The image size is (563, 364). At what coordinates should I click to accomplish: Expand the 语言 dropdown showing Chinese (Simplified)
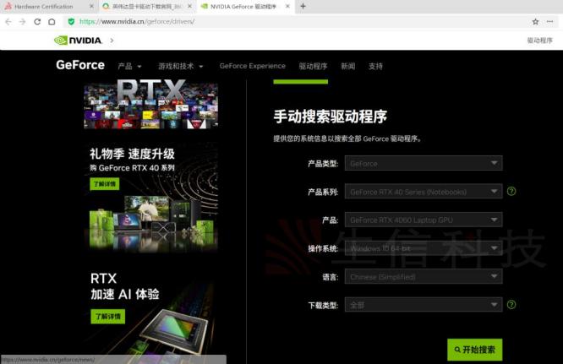pyautogui.click(x=424, y=277)
